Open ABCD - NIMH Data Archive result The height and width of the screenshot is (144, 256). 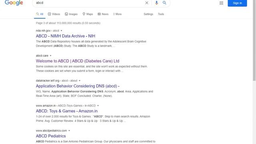click(66, 36)
